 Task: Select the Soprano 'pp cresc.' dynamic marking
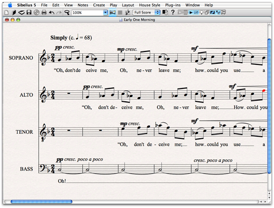(64, 47)
